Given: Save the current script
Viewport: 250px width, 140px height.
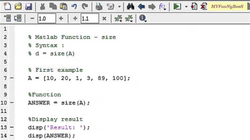Looking at the screenshot, I should [29, 7].
